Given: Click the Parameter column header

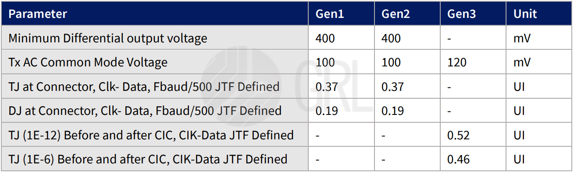Looking at the screenshot, I should 38,14.
